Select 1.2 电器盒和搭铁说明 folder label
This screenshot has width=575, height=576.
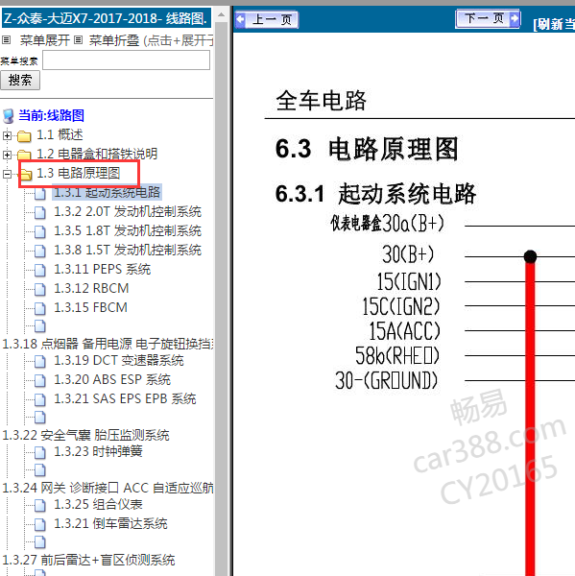point(97,154)
